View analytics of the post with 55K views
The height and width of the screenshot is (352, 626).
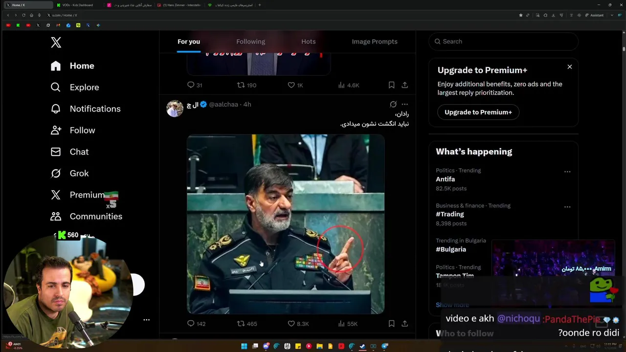(348, 324)
